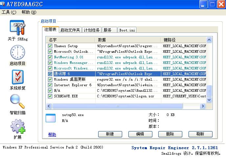Toggle the Microsoft Windows entry checkbox
Viewport: 226px width, 158px height.
50,69
